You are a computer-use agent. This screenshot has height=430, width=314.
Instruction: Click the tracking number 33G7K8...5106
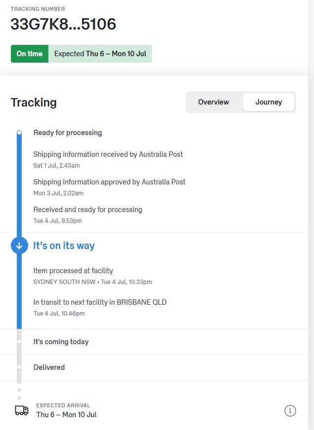(x=63, y=24)
